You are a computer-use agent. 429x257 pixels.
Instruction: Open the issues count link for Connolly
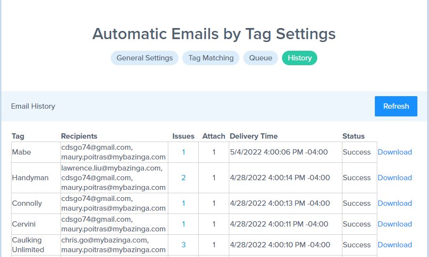pyautogui.click(x=183, y=203)
